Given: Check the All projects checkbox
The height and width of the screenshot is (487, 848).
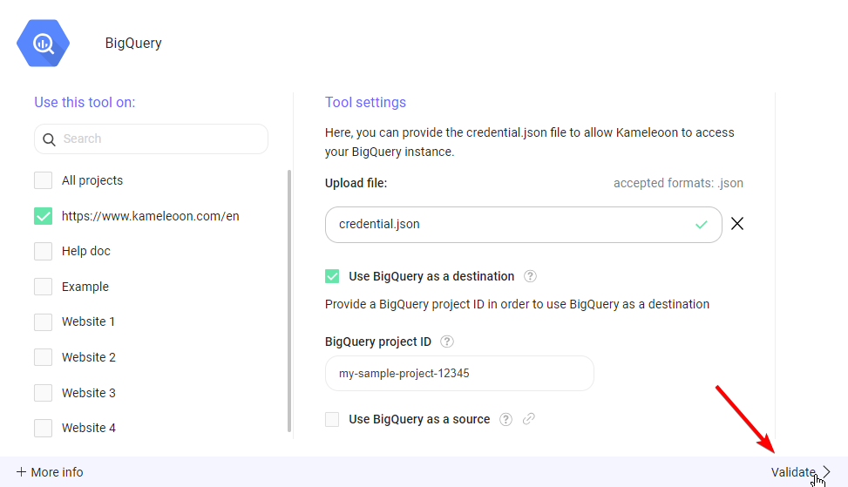Looking at the screenshot, I should pyautogui.click(x=43, y=180).
